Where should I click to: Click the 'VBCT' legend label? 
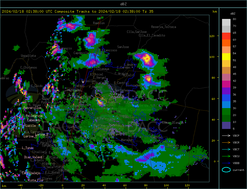pos(236,149)
